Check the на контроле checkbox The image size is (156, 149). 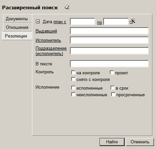pos(73,73)
